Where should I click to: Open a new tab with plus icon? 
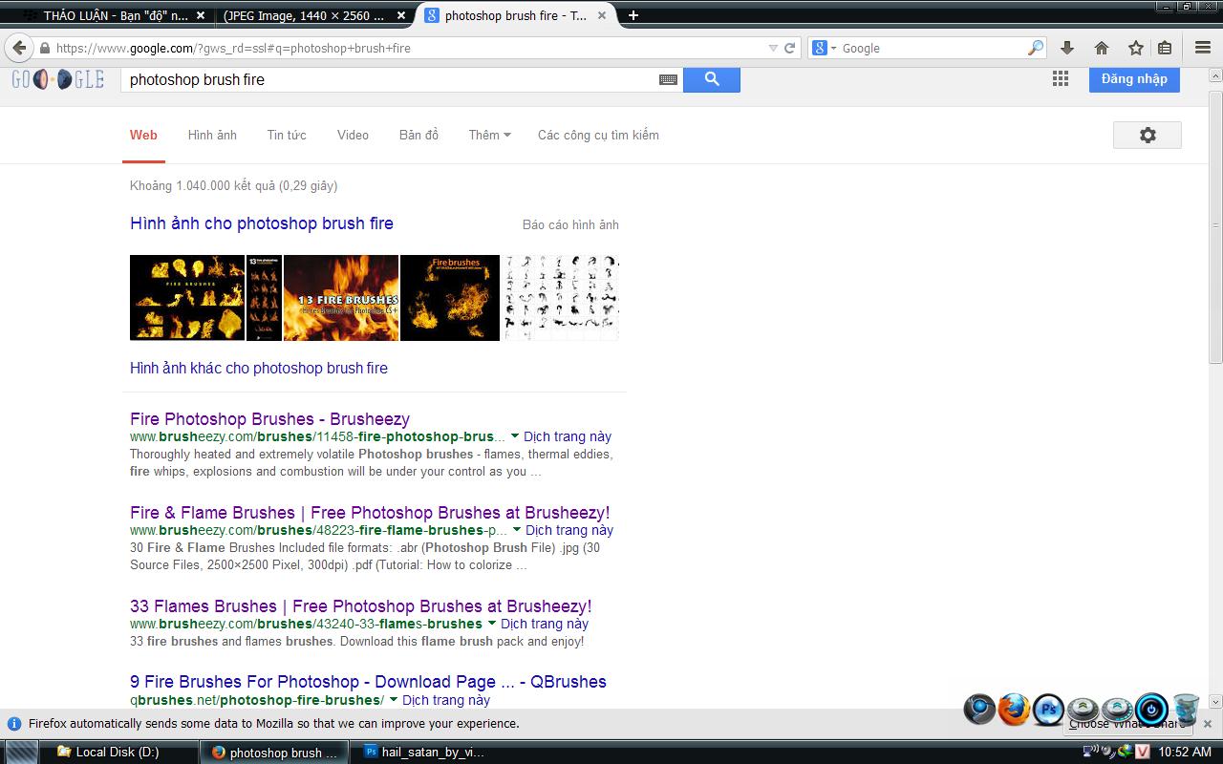(x=633, y=15)
